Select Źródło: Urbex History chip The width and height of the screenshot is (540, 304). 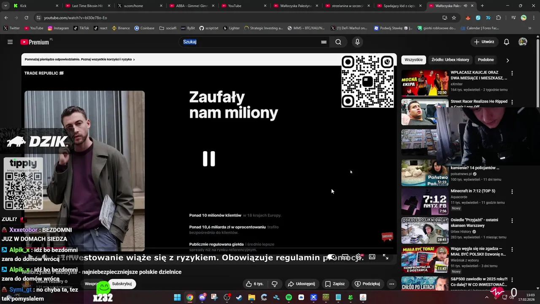450,60
